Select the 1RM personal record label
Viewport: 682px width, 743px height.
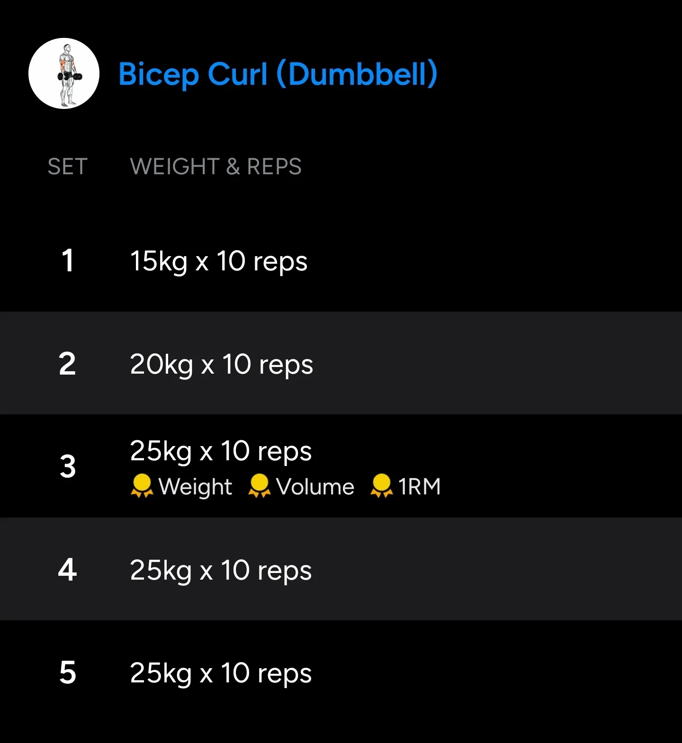coord(419,487)
